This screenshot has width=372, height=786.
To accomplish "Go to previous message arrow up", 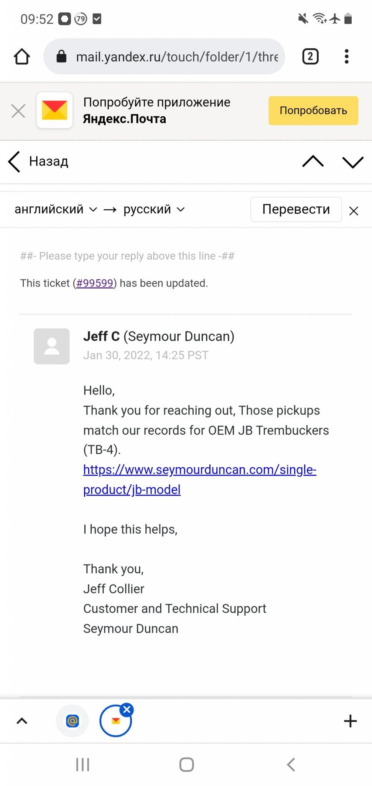I will pos(313,162).
